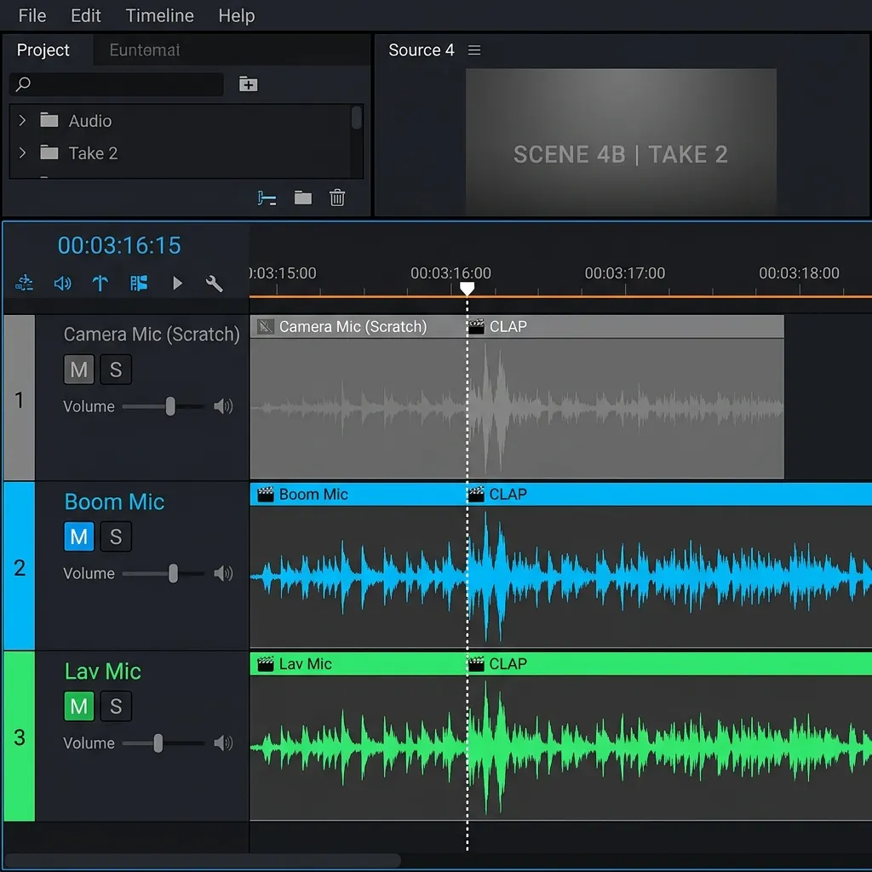
Task: Solo the Boom Mic track
Action: 116,536
